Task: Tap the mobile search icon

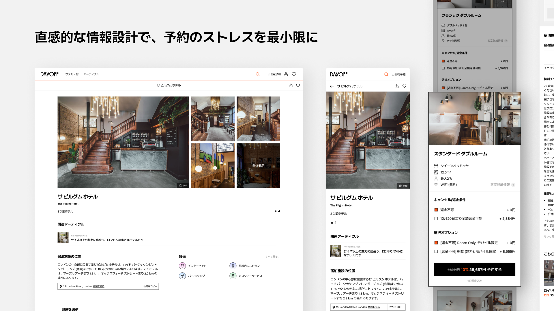Action: click(386, 74)
